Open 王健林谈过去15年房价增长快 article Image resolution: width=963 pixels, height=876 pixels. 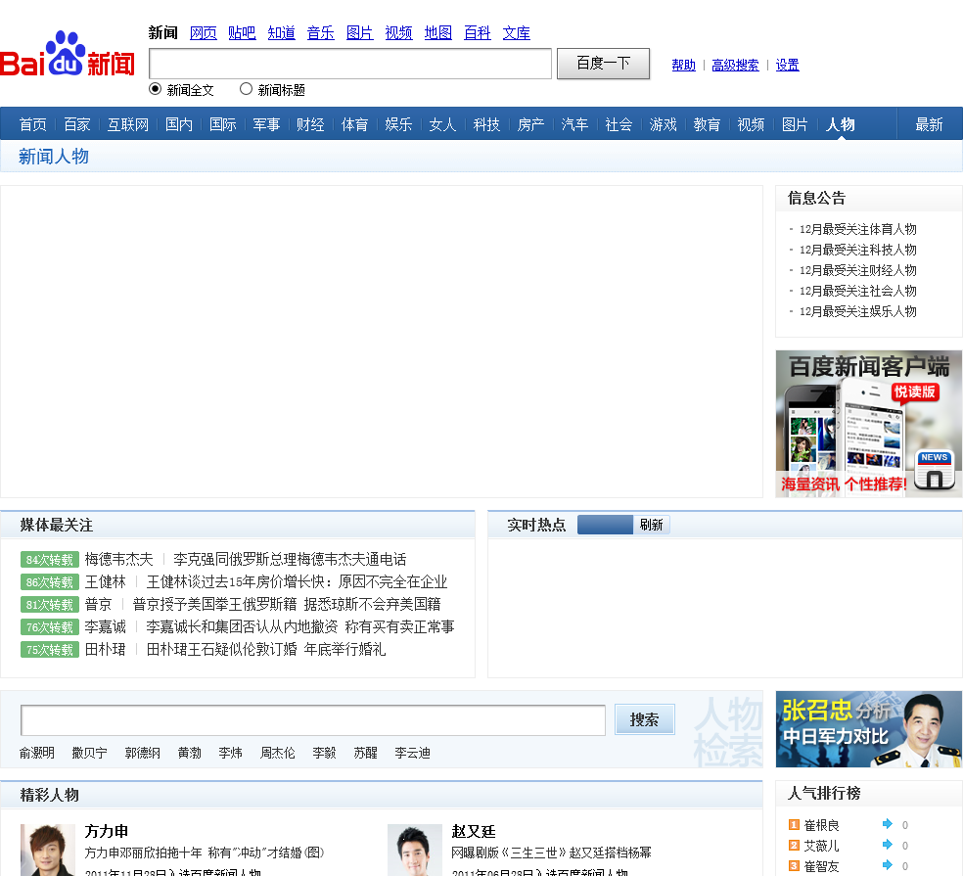[x=297, y=581]
